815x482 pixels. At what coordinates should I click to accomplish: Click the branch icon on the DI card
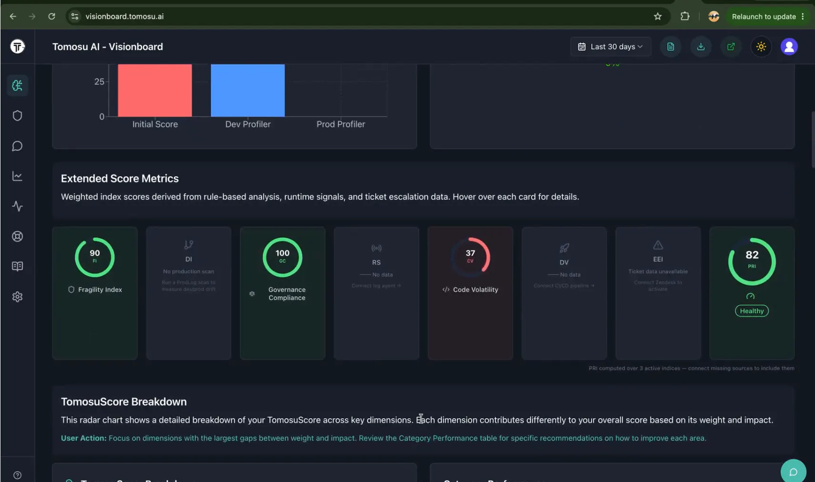(x=189, y=245)
